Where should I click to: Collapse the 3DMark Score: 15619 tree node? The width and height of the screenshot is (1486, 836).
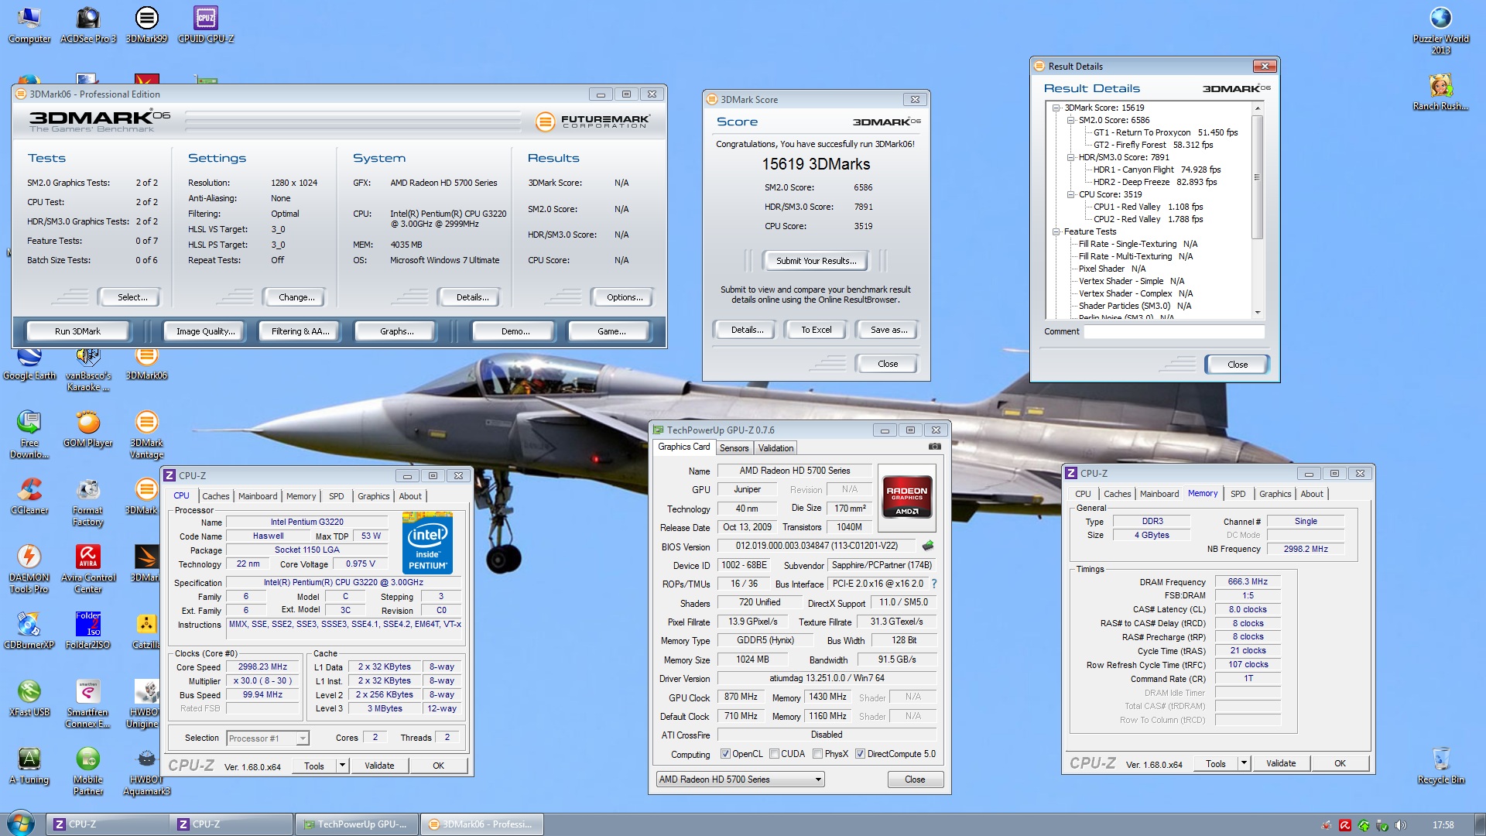[x=1056, y=108]
